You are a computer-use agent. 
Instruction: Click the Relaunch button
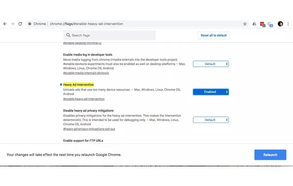pos(270,155)
